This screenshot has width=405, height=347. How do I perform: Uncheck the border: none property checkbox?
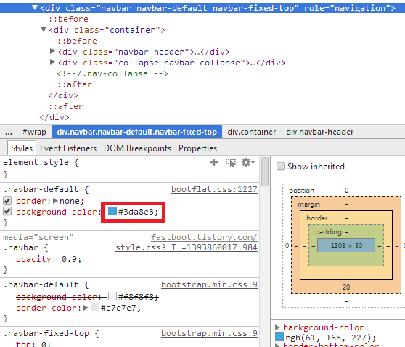7,201
